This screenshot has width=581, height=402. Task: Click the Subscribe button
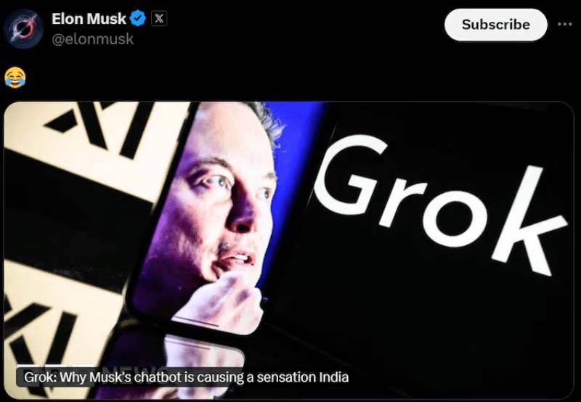[x=496, y=25]
